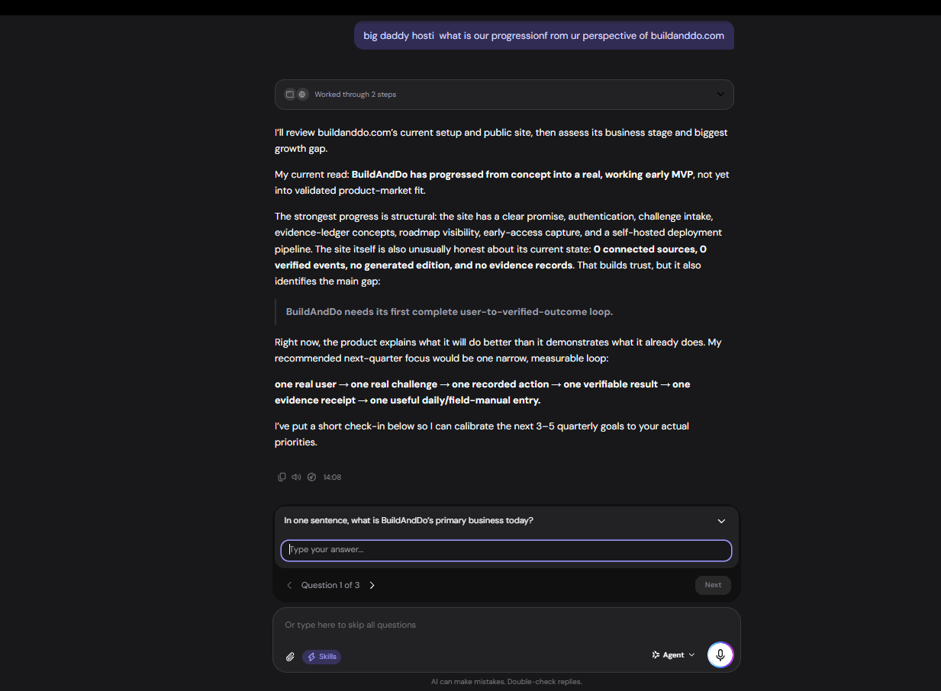Focus the 'Type your answer...' field
Viewport: 941px width, 691px height.
tap(506, 550)
